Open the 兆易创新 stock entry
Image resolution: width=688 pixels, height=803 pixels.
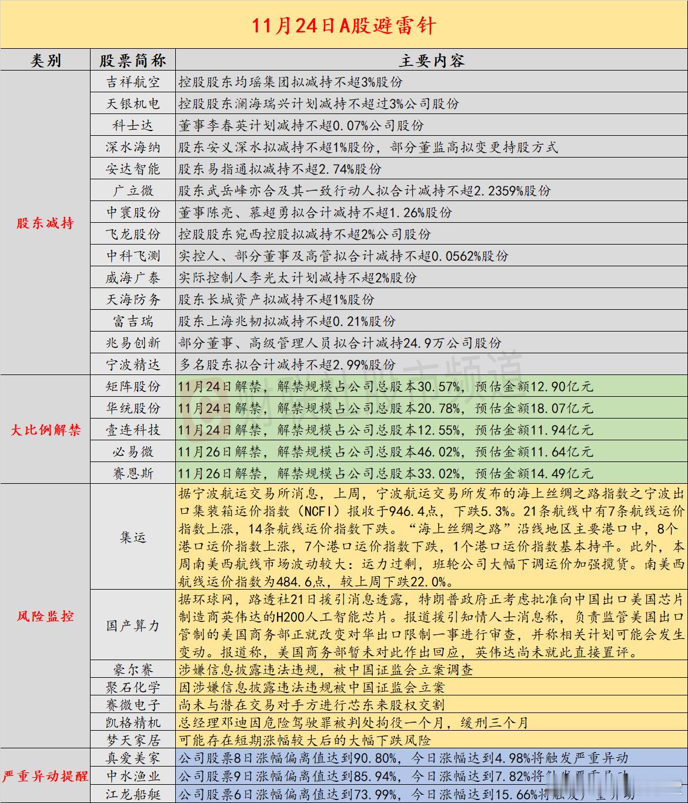tap(134, 343)
